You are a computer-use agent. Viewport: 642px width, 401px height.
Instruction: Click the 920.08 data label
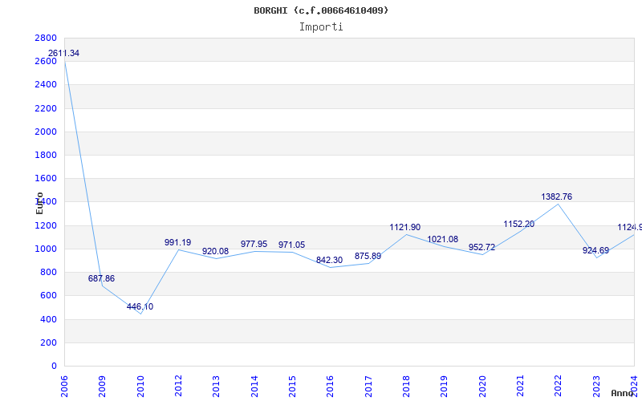(215, 251)
